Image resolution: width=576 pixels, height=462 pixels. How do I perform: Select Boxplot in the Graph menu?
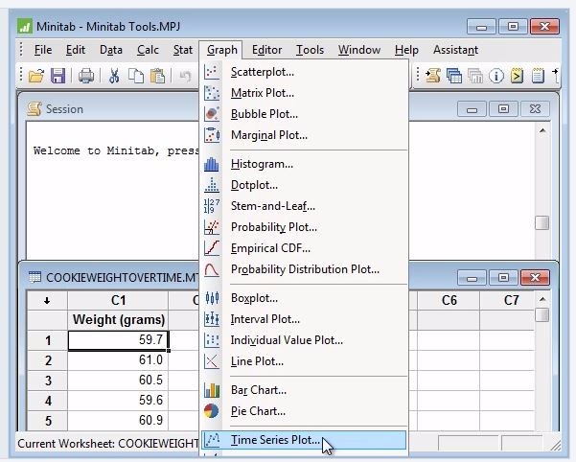pyautogui.click(x=304, y=298)
